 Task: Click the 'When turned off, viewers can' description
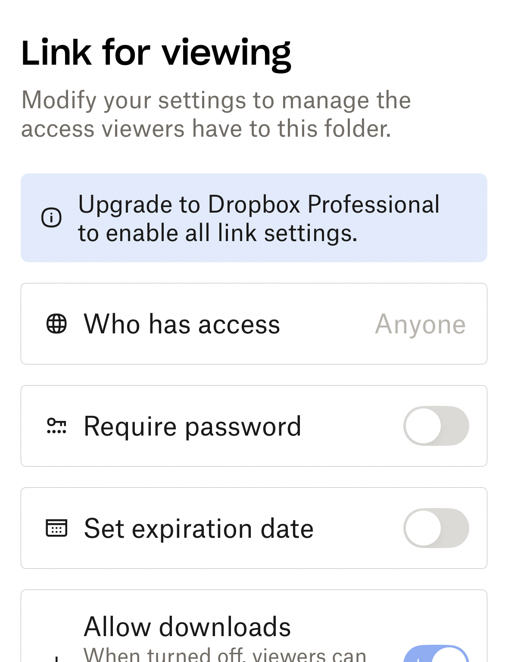point(224,655)
